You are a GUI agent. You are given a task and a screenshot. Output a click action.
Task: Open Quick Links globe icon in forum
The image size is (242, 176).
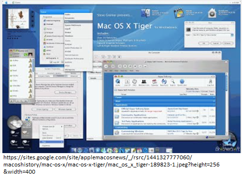point(182,82)
